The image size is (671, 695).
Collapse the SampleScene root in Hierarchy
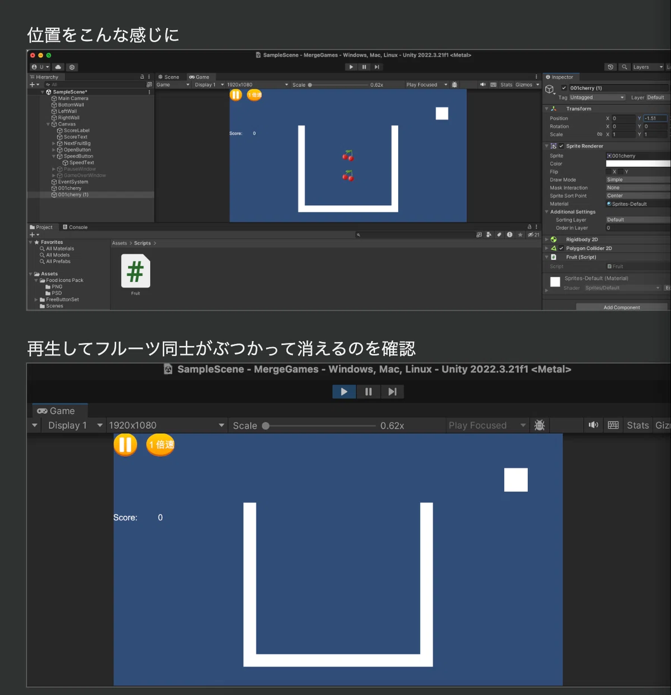point(42,92)
